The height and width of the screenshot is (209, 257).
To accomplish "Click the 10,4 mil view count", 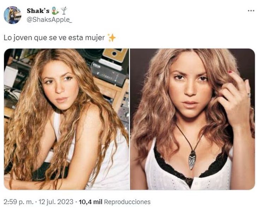I will tap(90, 202).
